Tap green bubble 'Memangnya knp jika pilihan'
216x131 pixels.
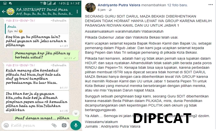(46, 55)
